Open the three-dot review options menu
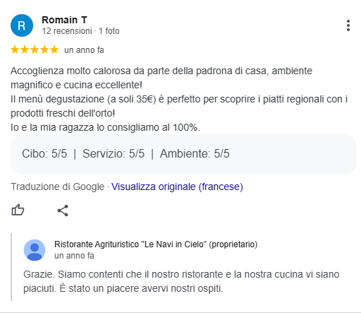The height and width of the screenshot is (313, 361). 348,25
